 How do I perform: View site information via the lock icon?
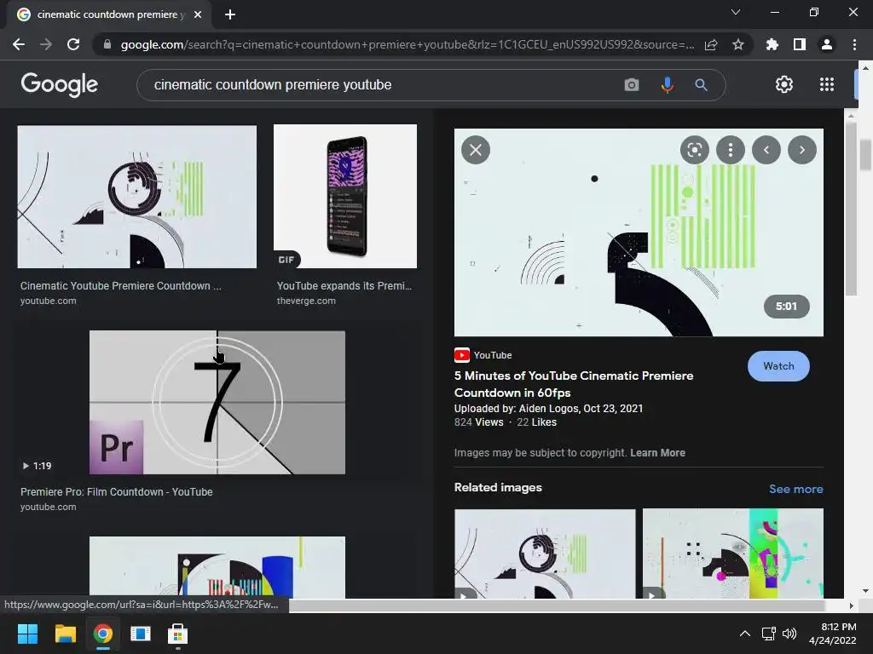[x=107, y=44]
